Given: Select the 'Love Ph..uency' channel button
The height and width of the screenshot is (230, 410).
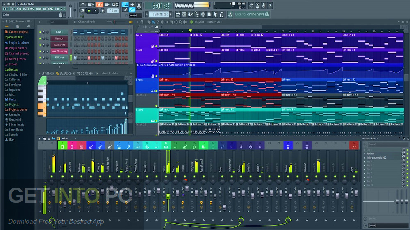Looking at the screenshot, I should pyautogui.click(x=59, y=51).
